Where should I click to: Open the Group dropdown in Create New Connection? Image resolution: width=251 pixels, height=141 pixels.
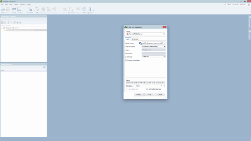(x=146, y=34)
